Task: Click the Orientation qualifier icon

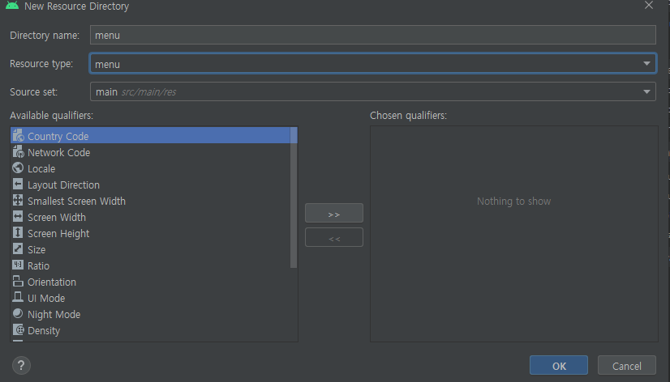Action: pyautogui.click(x=18, y=282)
